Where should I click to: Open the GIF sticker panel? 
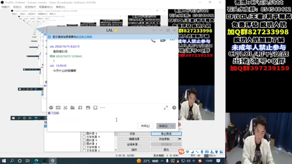tap(58, 108)
